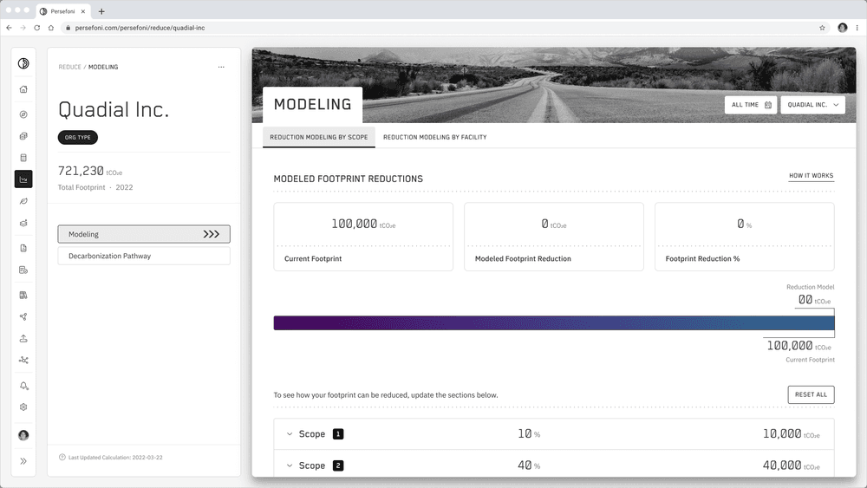Click the home icon in sidebar
Viewport: 867px width, 488px height.
click(x=23, y=89)
